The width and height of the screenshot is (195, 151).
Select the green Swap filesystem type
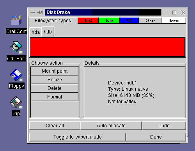click(109, 21)
